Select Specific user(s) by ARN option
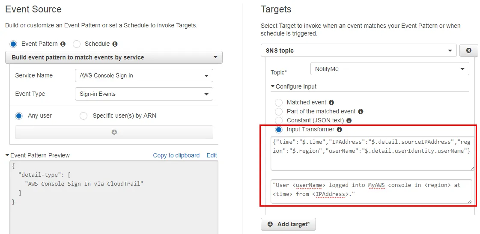This screenshot has height=234, width=480. 83,116
